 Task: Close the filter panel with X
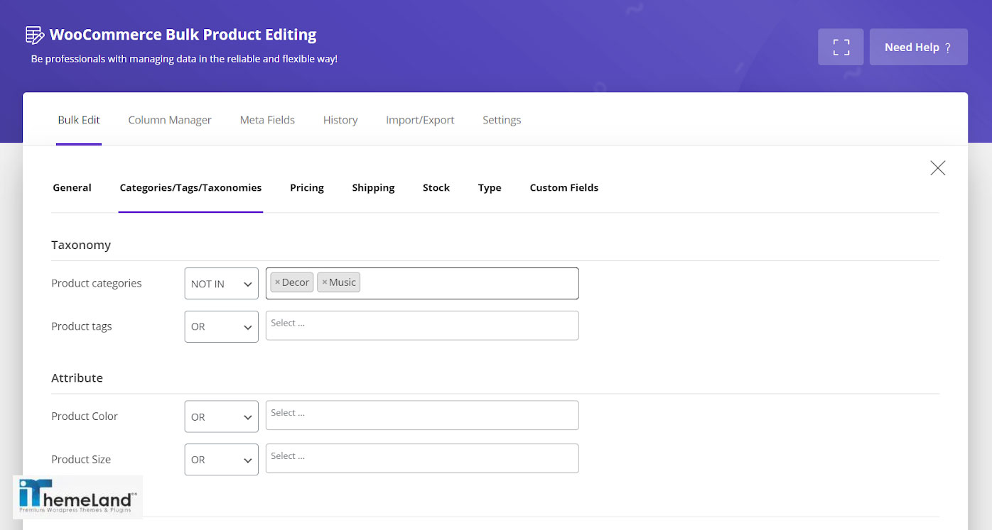937,168
